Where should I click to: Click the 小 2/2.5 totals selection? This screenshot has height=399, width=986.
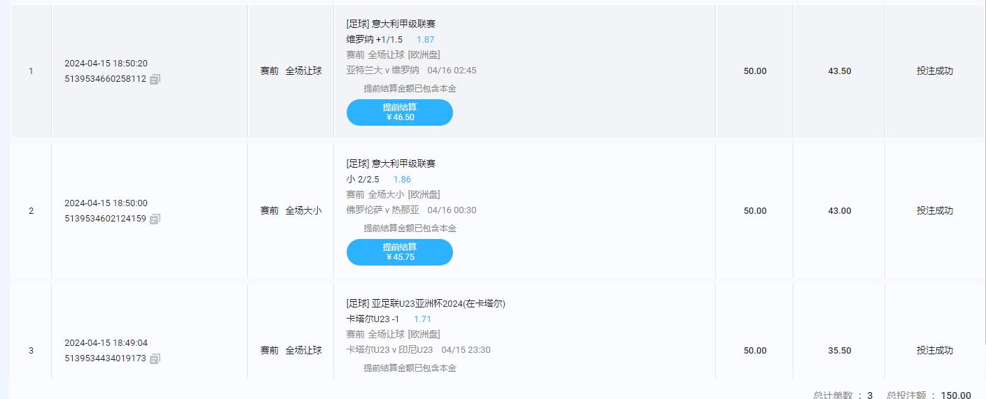pos(363,180)
